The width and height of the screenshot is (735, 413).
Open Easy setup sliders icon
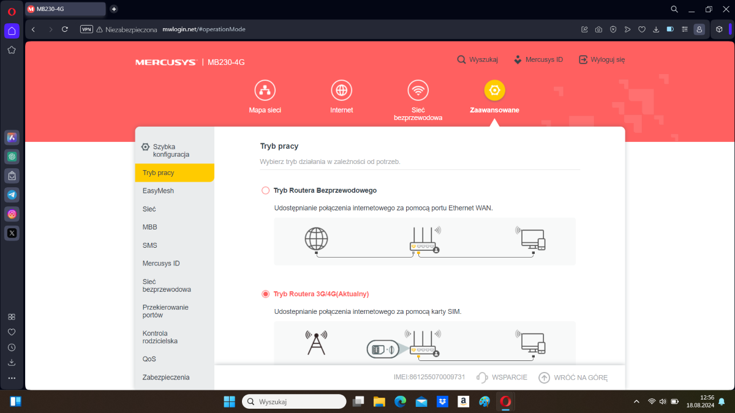[685, 29]
